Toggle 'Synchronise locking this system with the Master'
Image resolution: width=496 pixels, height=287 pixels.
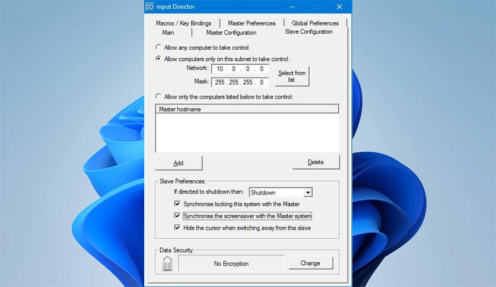pyautogui.click(x=177, y=203)
